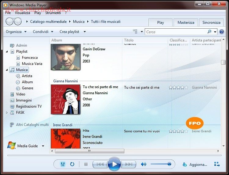Expand the FASK tree node
229x175 pixels.
(x=7, y=112)
